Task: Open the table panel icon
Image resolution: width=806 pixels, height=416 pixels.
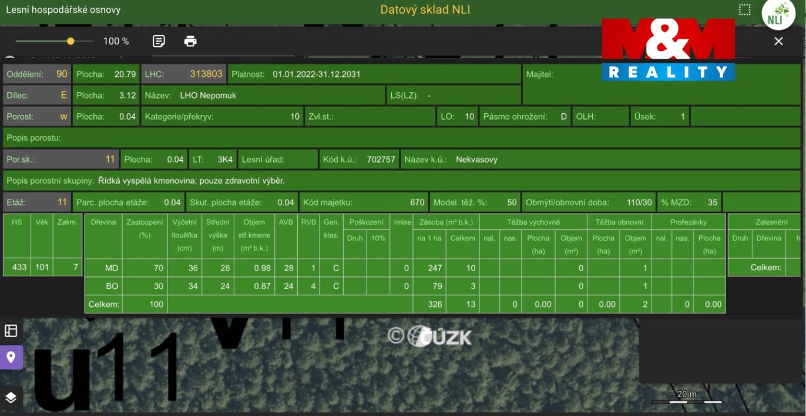Action: point(11,330)
